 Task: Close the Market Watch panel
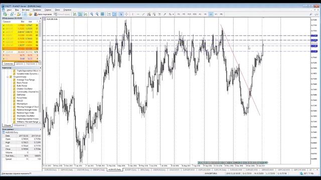tap(40, 18)
